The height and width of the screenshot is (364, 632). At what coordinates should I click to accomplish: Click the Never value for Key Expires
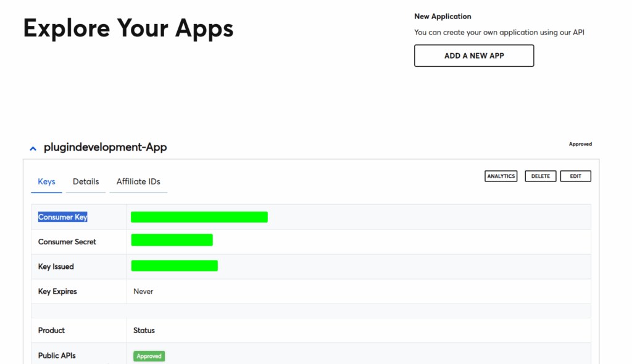click(x=143, y=291)
